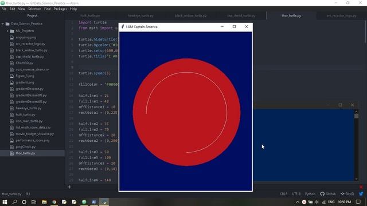
Task: Open the Help menu
Action: (x=73, y=9)
